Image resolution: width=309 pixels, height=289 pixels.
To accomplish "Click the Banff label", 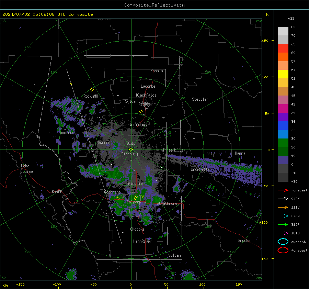I will click(x=57, y=191).
